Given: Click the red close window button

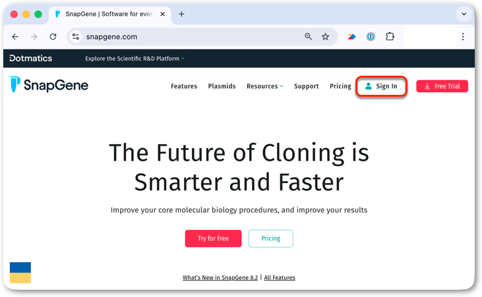Looking at the screenshot, I should 14,14.
